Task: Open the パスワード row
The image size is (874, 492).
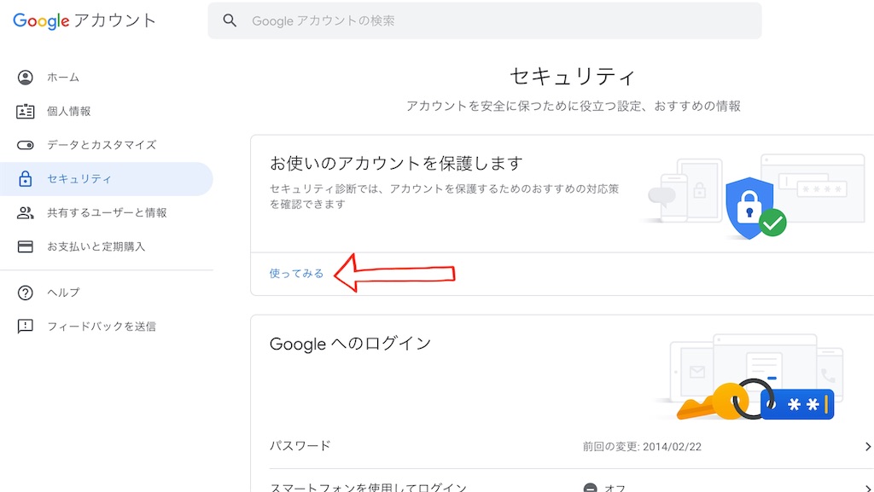Action: 571,446
